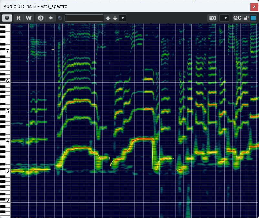Click the empty preset name field
This screenshot has height=218, width=259.
(84, 18)
